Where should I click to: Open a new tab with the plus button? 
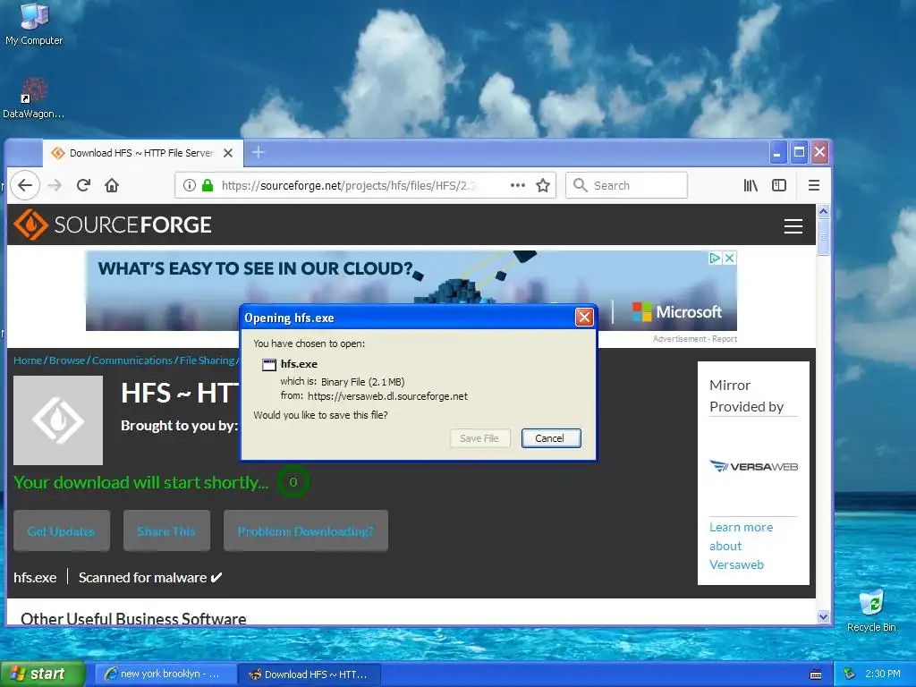coord(259,152)
